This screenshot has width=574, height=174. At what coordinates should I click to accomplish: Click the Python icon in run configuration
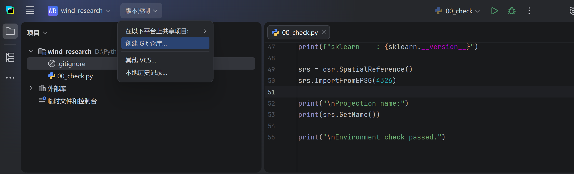(439, 11)
